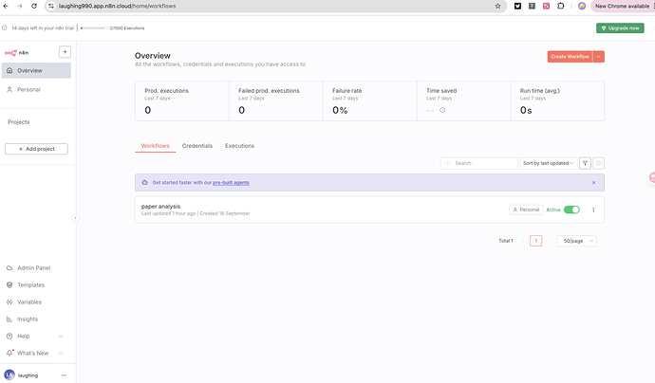This screenshot has width=655, height=383.
Task: Switch to the Credentials tab
Action: click(x=197, y=146)
